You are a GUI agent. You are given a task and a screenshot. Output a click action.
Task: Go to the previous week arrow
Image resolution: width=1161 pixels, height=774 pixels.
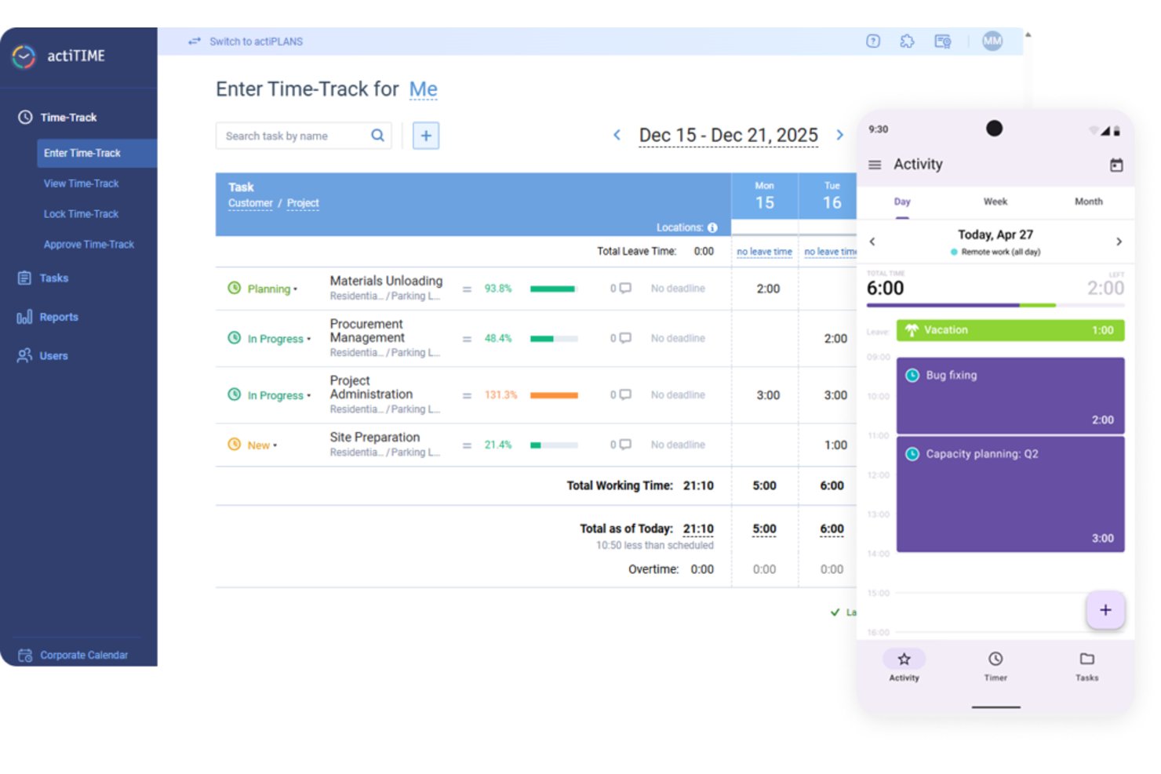[x=617, y=135]
